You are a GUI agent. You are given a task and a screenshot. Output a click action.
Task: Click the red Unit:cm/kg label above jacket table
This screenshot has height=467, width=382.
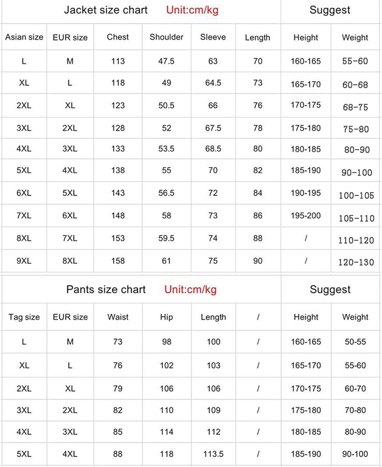192,10
